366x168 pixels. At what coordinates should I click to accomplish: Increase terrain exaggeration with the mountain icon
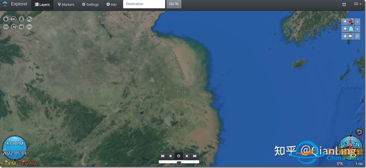click(x=29, y=19)
